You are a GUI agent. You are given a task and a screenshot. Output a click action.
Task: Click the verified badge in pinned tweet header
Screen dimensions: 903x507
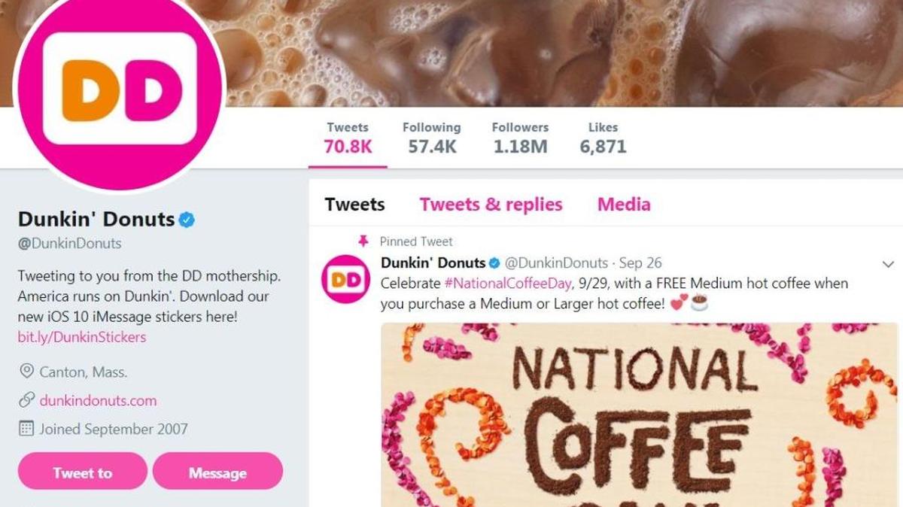click(494, 263)
